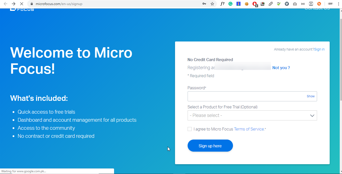Click the 'Not you ?' link

(281, 68)
